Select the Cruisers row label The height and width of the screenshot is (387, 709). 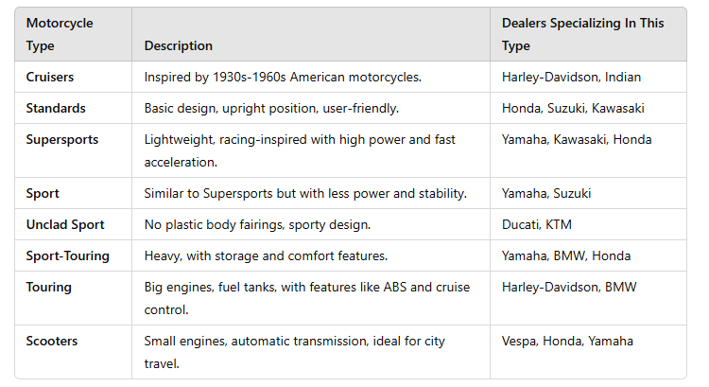click(x=50, y=77)
